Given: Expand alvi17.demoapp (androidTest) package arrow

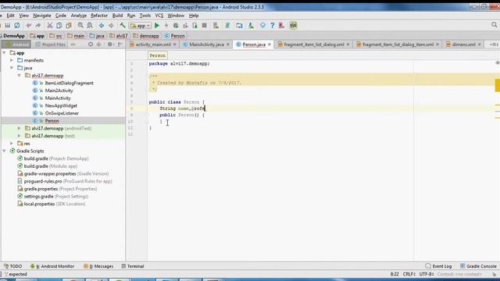Looking at the screenshot, I should 20,128.
